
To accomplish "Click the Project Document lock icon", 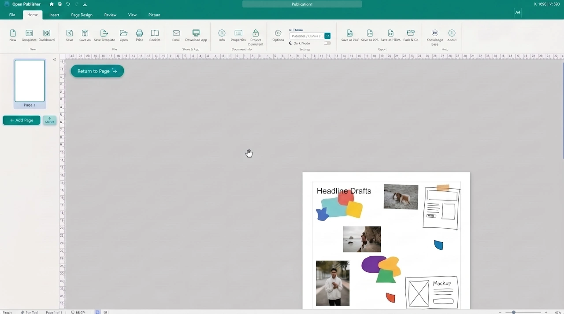I will pos(256,33).
